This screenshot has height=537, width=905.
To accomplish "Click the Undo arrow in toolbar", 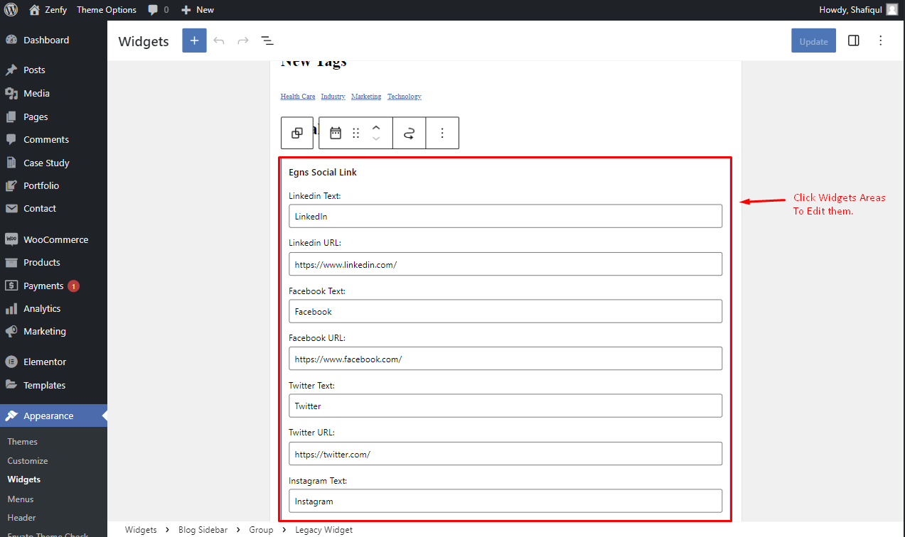I will tap(219, 40).
